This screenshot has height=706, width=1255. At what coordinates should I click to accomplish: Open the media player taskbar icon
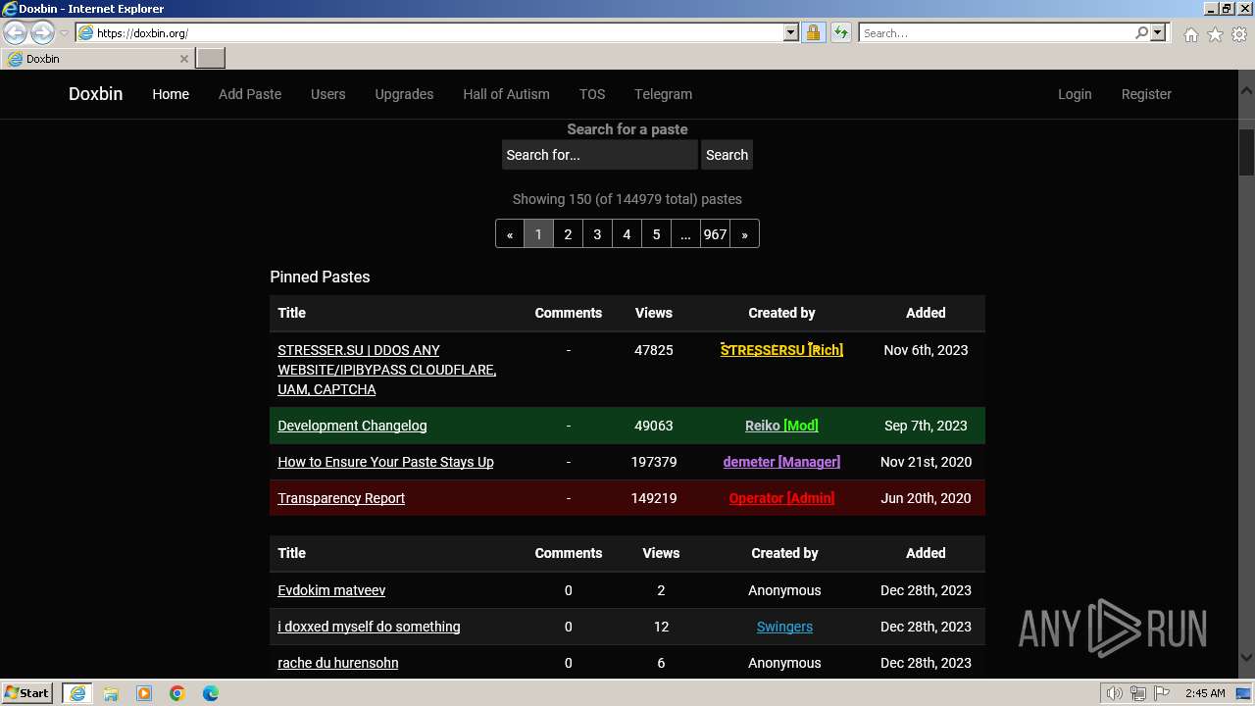coord(144,693)
